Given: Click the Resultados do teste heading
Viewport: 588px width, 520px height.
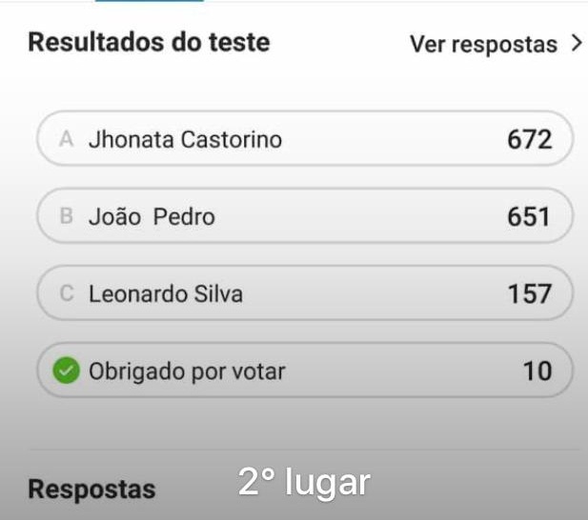Looking at the screenshot, I should tap(149, 42).
